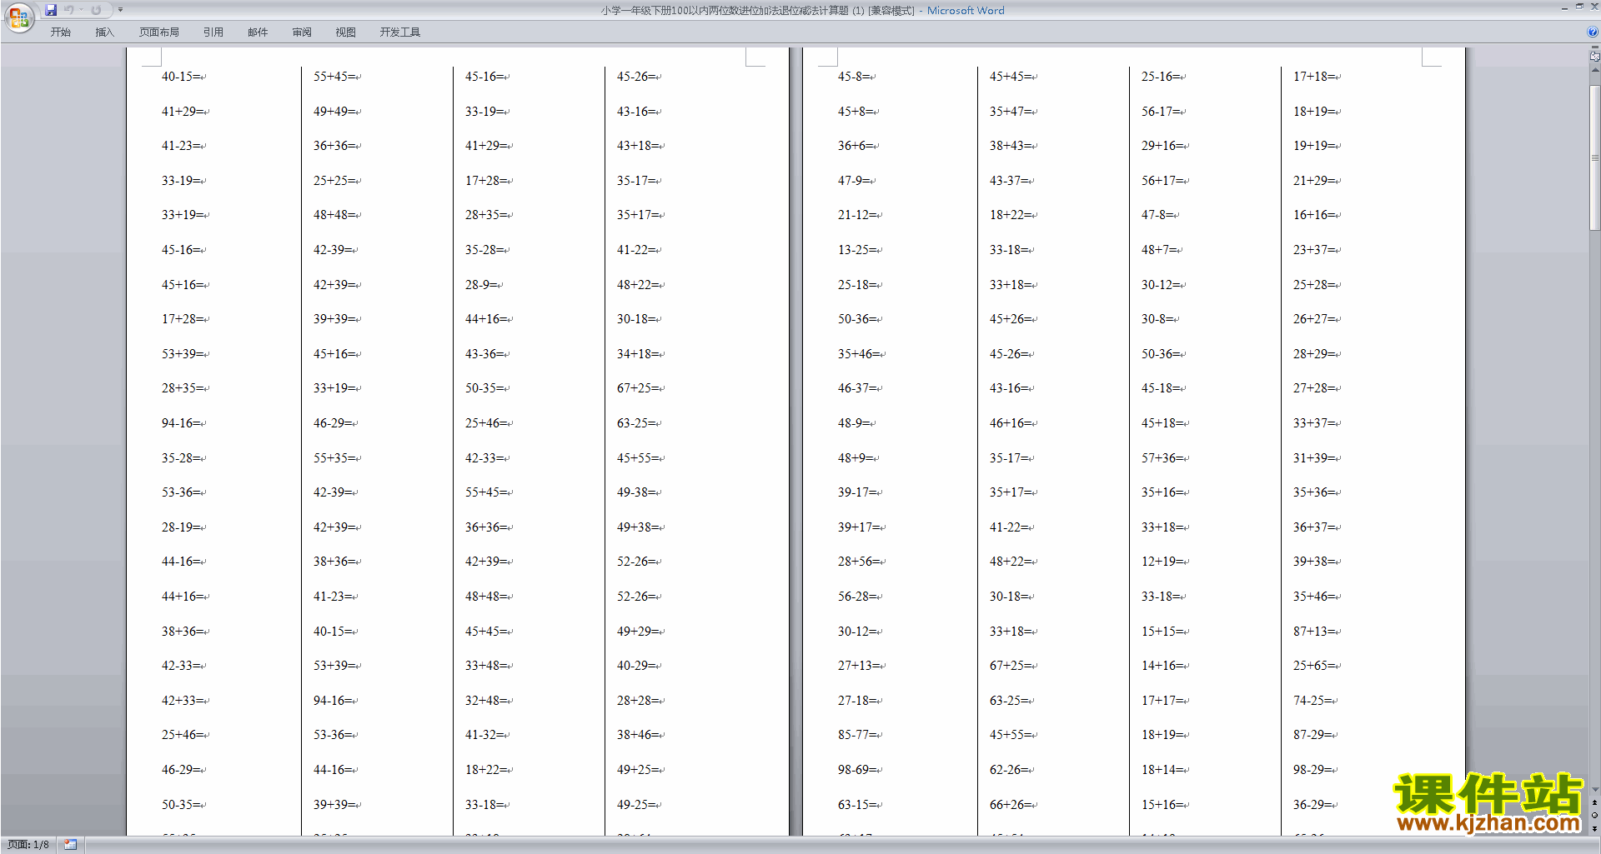The width and height of the screenshot is (1601, 854).
Task: Expand the Undo history dropdown arrow
Action: tap(81, 10)
